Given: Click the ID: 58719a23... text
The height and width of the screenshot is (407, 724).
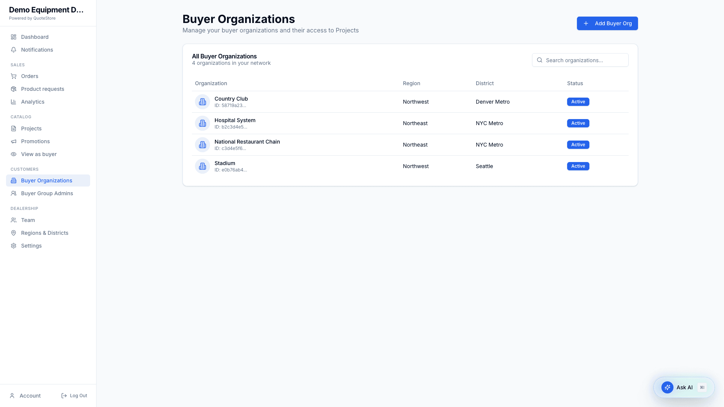Looking at the screenshot, I should (230, 106).
